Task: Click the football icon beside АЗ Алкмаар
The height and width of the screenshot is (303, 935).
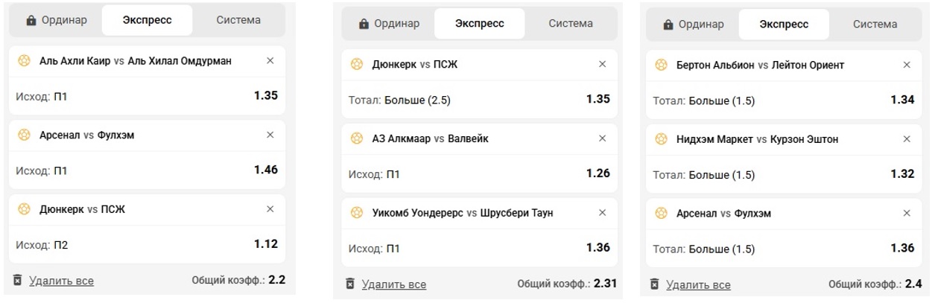Action: click(x=357, y=138)
